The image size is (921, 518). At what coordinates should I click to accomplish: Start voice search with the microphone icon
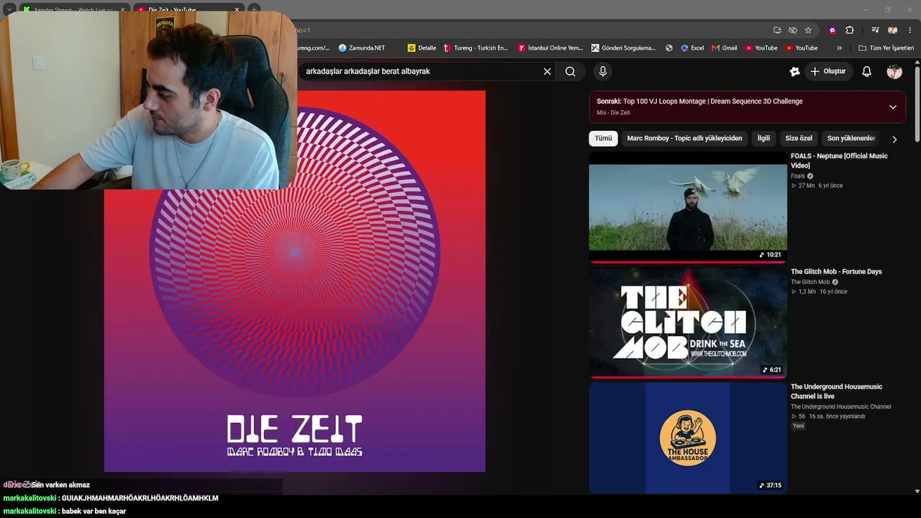coord(603,71)
